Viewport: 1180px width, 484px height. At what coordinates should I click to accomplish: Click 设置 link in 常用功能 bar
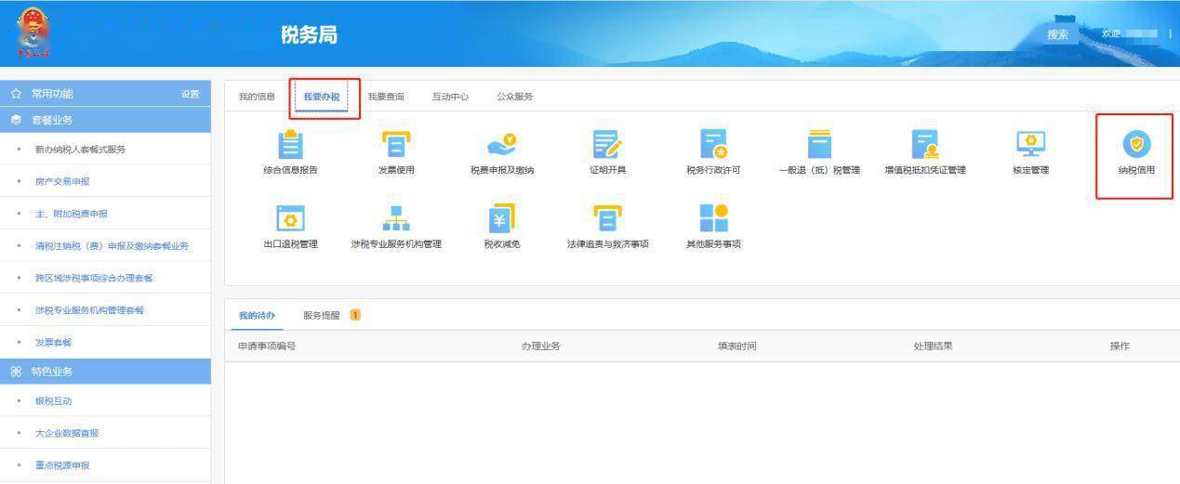coord(190,94)
